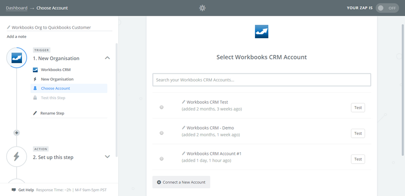
Task: Click "added 1 day, 1 hour ago" text
Action: [x=206, y=161]
